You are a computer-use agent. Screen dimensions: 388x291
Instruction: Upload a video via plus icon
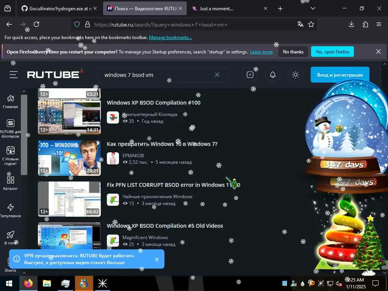coord(250,75)
